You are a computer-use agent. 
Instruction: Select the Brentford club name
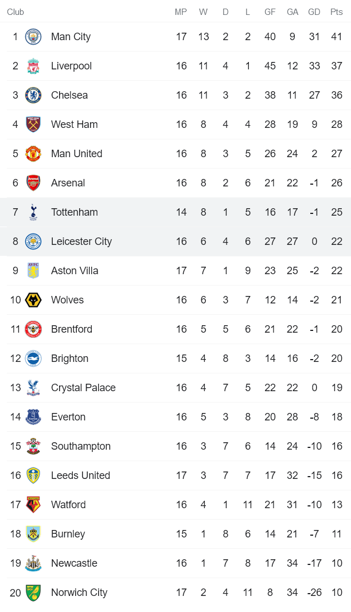tap(72, 329)
